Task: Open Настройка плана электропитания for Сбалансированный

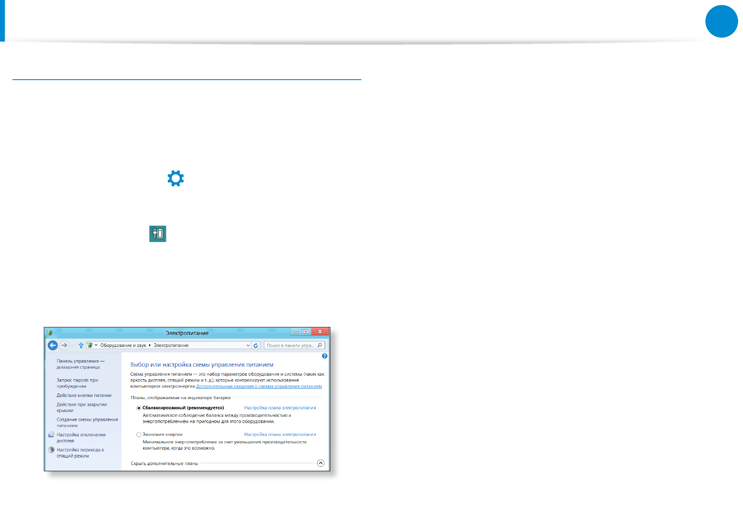Action: click(x=280, y=408)
